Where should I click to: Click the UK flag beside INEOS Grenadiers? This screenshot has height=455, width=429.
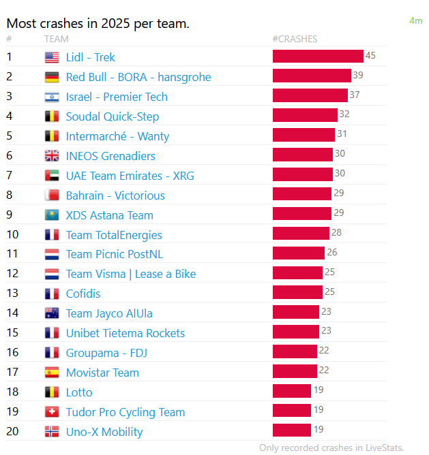tap(52, 156)
